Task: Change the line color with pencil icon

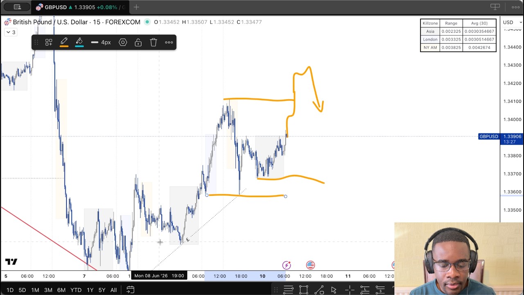Action: (x=64, y=42)
